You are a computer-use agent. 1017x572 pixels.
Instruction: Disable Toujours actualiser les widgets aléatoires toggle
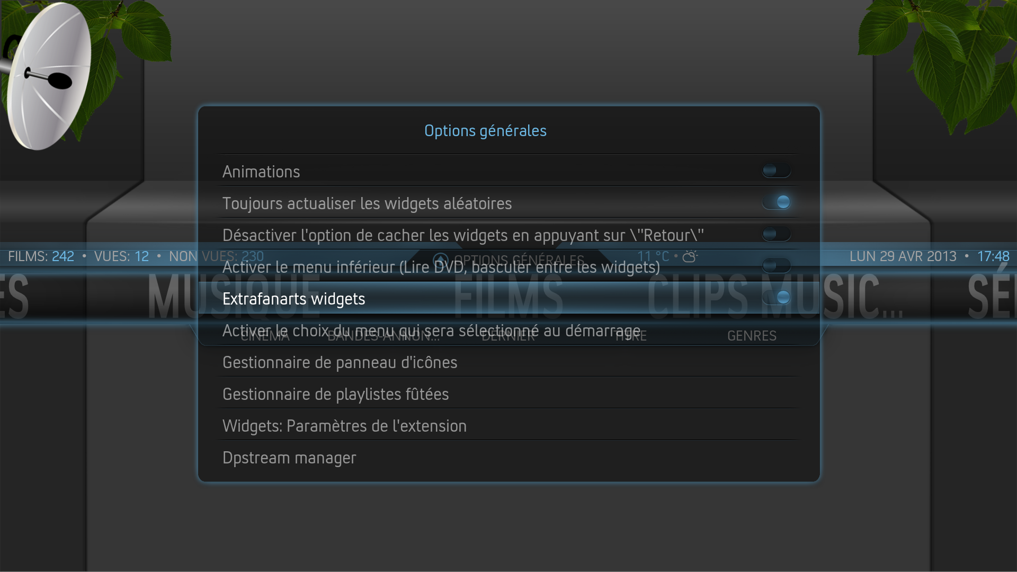[x=776, y=202]
